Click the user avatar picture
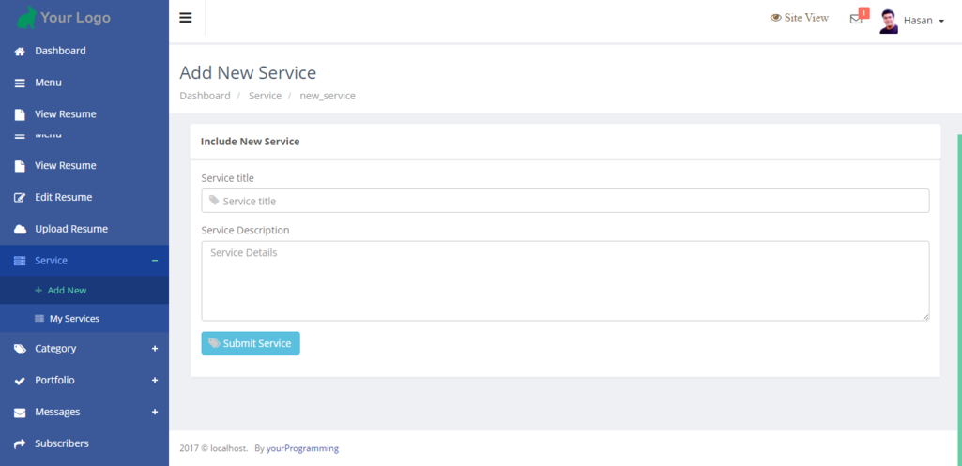Viewport: 962px width, 466px height. [888, 21]
